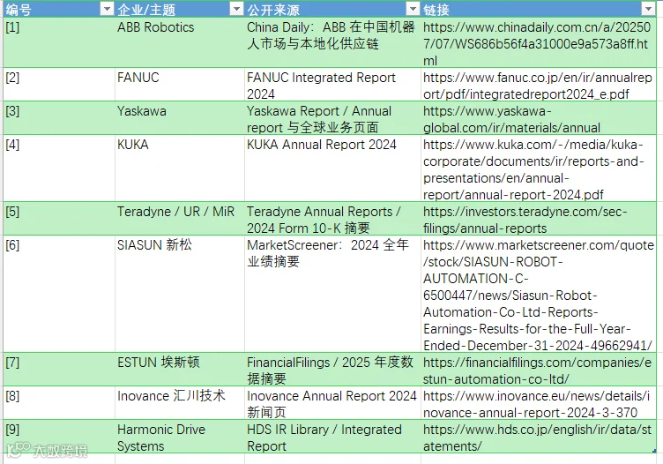Image resolution: width=663 pixels, height=464 pixels.
Task: Select cell with number [8]
Action: click(59, 402)
